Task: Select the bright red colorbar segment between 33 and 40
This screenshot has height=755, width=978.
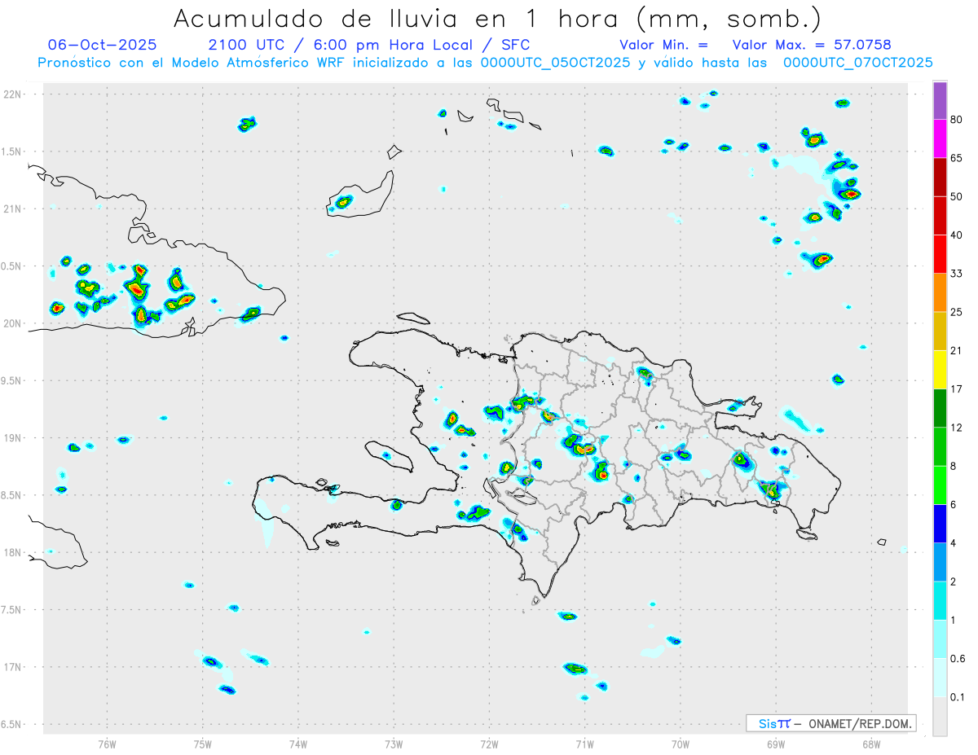Action: tap(941, 254)
